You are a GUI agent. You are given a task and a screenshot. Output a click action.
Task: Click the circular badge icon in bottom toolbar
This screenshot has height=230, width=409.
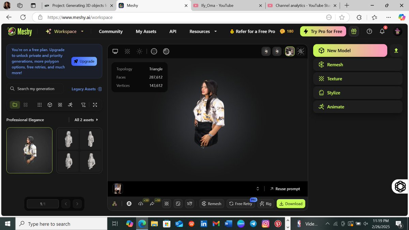coord(129,204)
